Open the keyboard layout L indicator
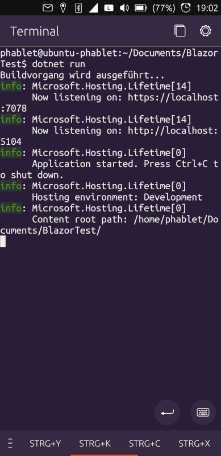221x456 pixels. tap(109, 8)
